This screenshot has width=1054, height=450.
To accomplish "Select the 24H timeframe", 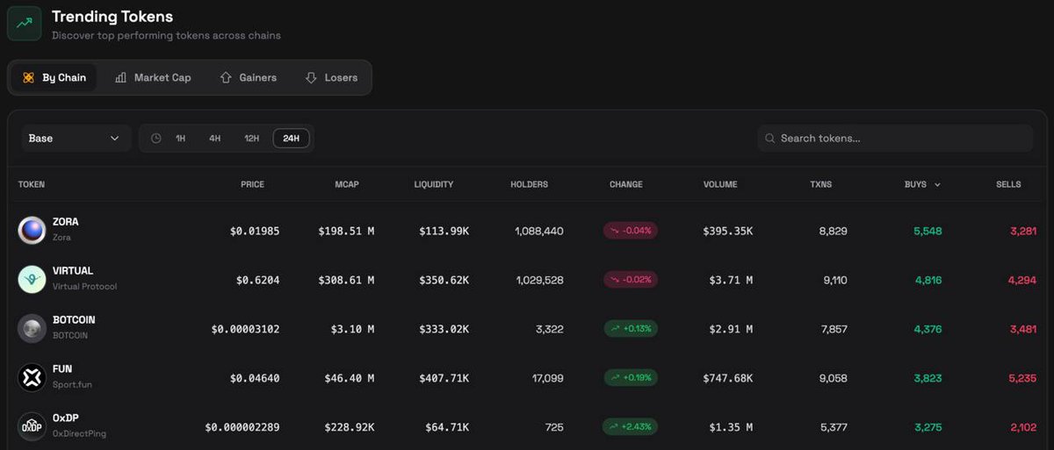I will [292, 139].
